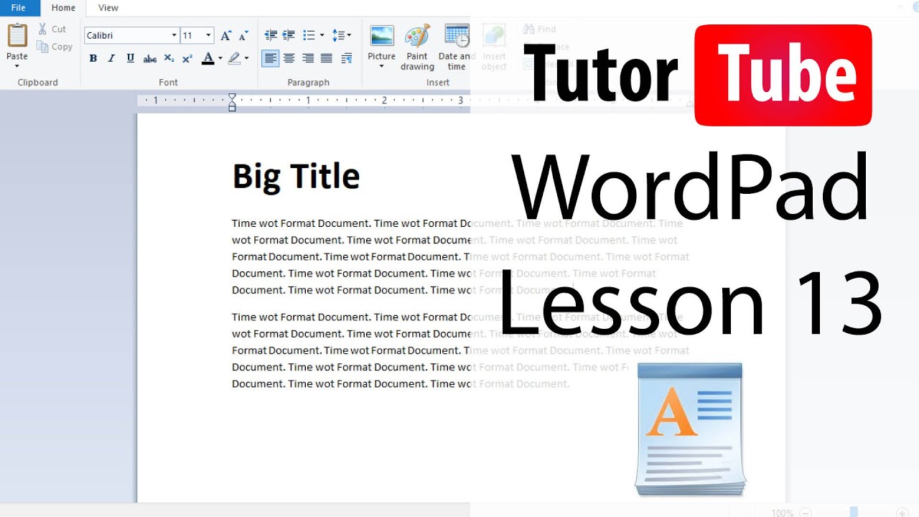Apply the text color A button
The image size is (919, 517).
click(208, 58)
